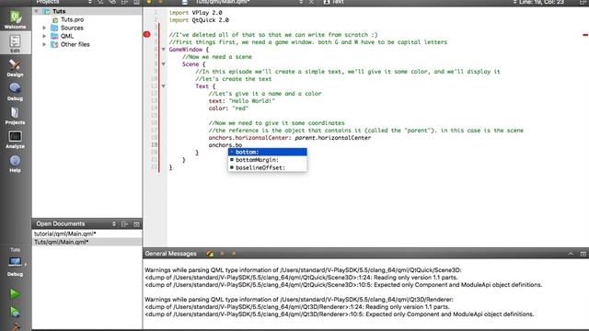The image size is (589, 331).
Task: Click the 'import QtQuick 2.0' line
Action: pyautogui.click(x=199, y=20)
